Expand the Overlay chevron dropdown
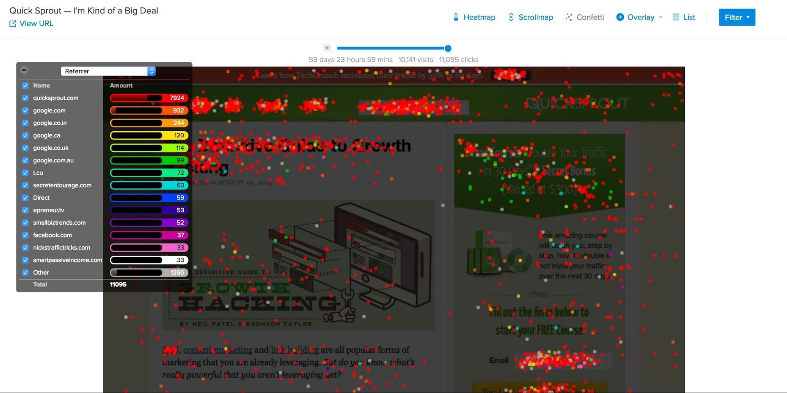This screenshot has width=787, height=393. pyautogui.click(x=660, y=17)
